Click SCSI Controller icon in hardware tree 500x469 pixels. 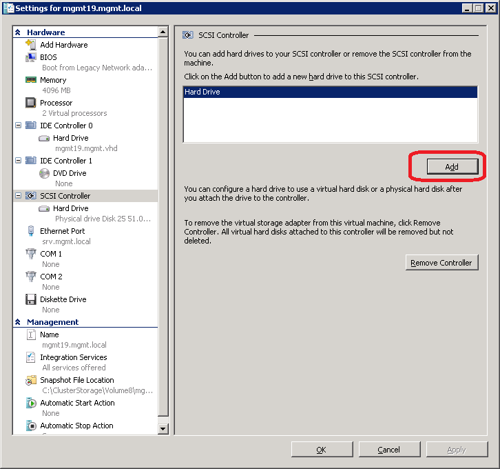pyautogui.click(x=31, y=196)
